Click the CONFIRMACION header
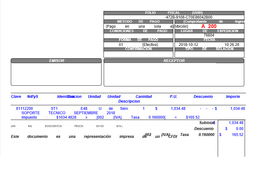 [138, 49]
